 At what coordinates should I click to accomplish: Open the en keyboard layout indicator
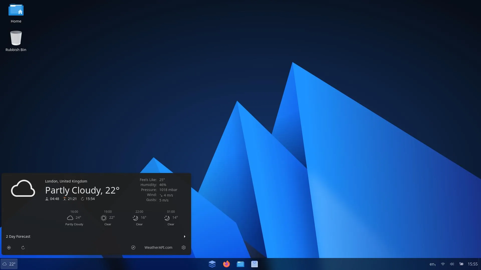pos(433,264)
